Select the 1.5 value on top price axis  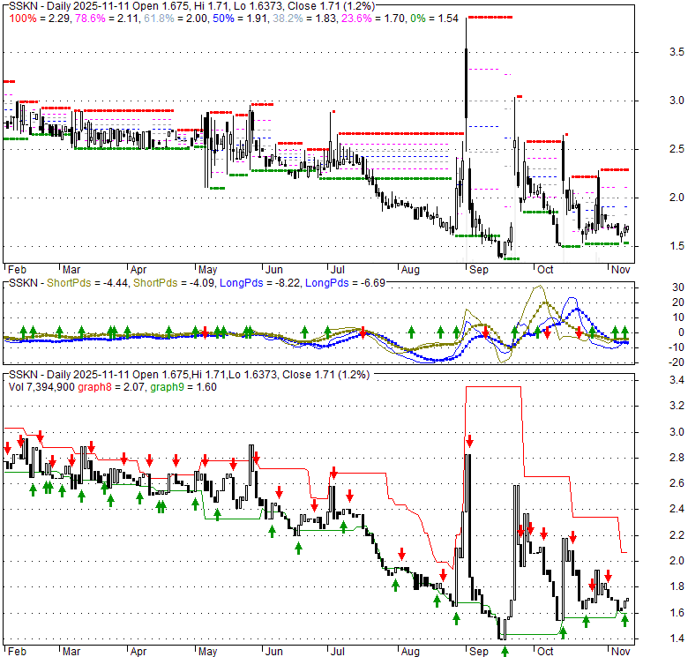[677, 246]
